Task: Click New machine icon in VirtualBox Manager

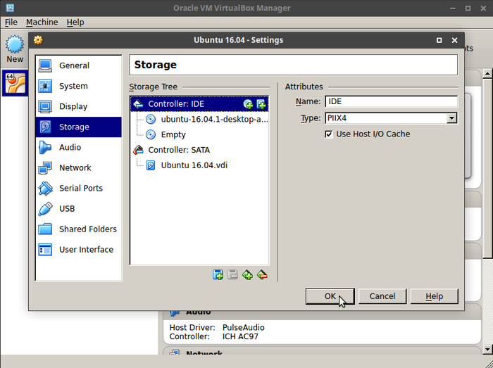Action: 15,49
